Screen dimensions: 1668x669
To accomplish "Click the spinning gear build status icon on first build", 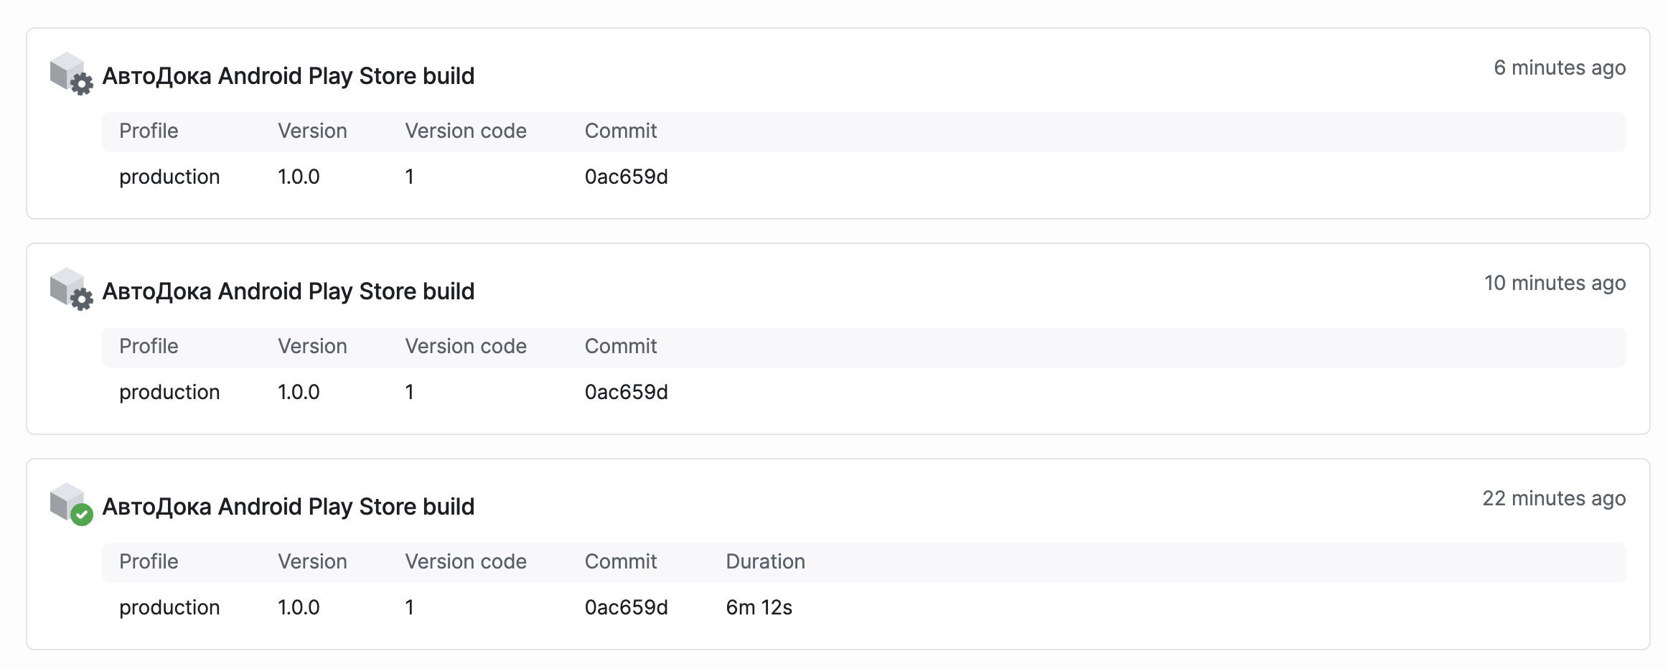I will 81,85.
